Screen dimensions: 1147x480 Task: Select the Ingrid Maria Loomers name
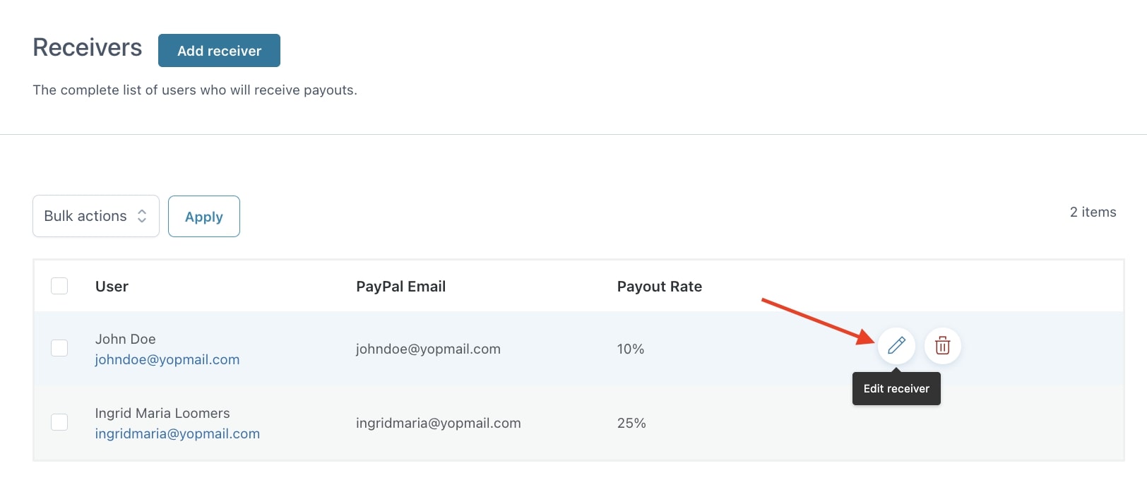162,413
